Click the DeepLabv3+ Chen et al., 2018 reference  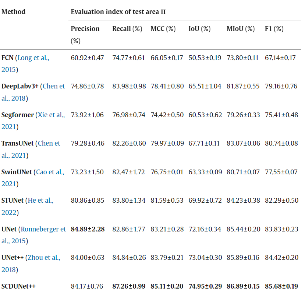[54, 86]
